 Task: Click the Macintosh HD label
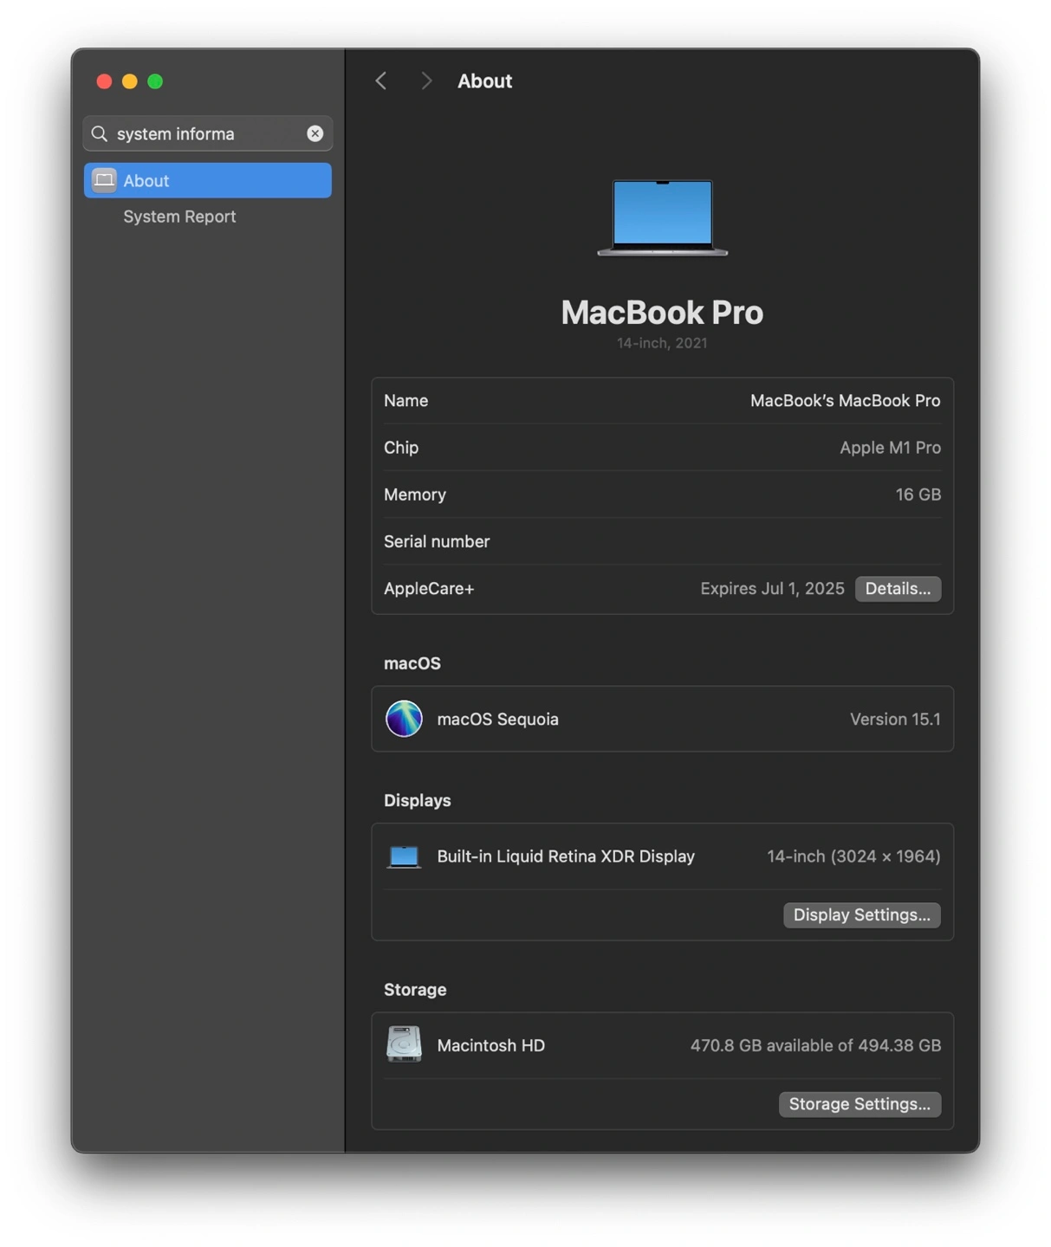pos(490,1045)
